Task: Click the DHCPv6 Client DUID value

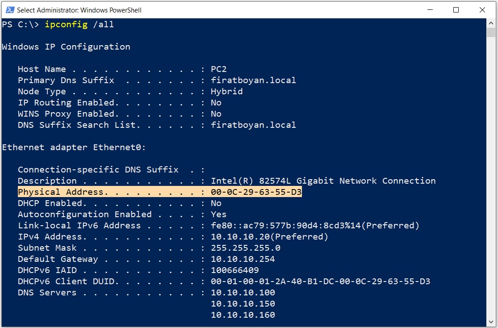Action: click(x=320, y=281)
